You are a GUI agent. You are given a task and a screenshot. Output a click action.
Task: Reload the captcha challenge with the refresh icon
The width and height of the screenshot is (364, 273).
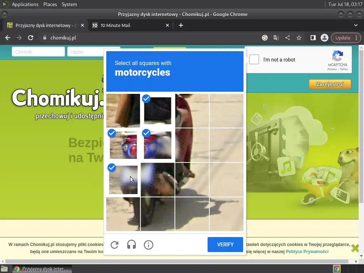pos(114,245)
